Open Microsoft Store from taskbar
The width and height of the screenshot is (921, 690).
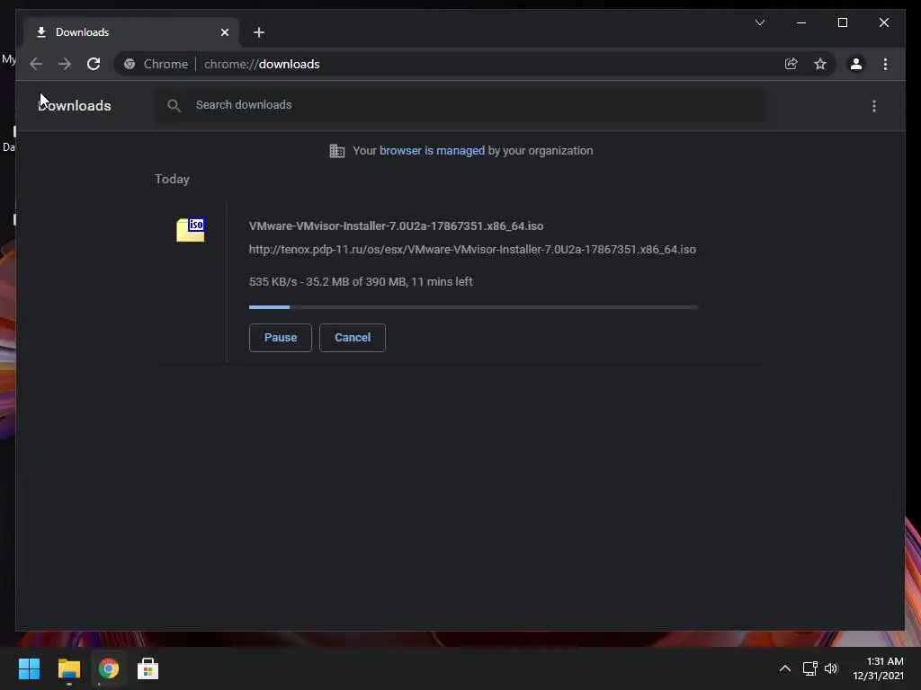coord(148,668)
